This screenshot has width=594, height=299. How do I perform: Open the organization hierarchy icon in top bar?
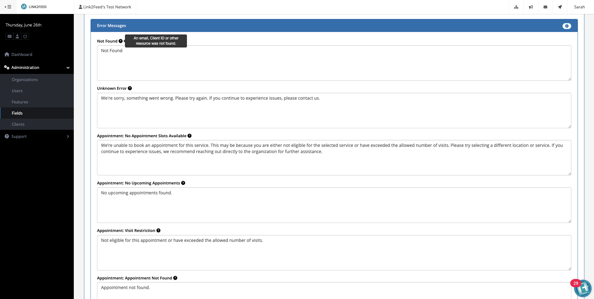[516, 7]
